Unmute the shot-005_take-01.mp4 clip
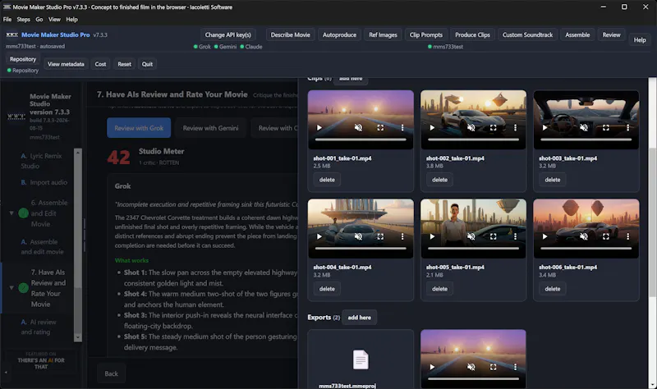Screen dimensions: 657x389 click(471, 236)
